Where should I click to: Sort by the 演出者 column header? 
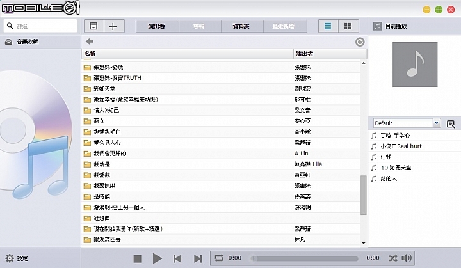[x=330, y=54]
